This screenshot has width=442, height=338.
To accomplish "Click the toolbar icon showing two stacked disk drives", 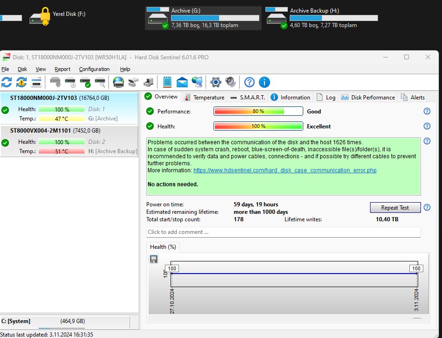I will click(x=133, y=82).
